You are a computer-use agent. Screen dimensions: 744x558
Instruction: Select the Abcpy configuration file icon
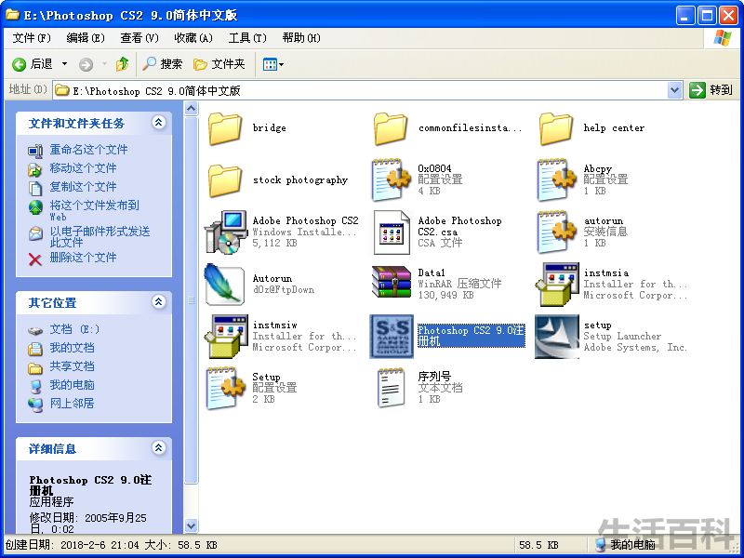556,179
